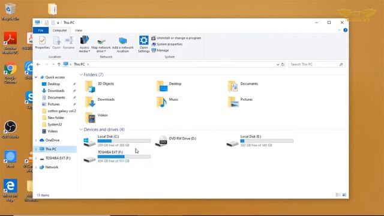Select Local Disk (E:) drive

coord(260,141)
